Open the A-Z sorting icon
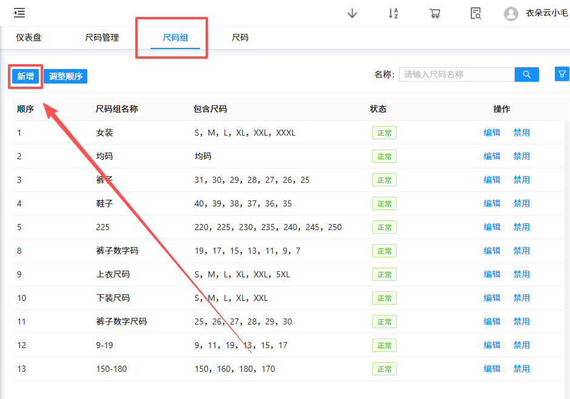 click(394, 13)
